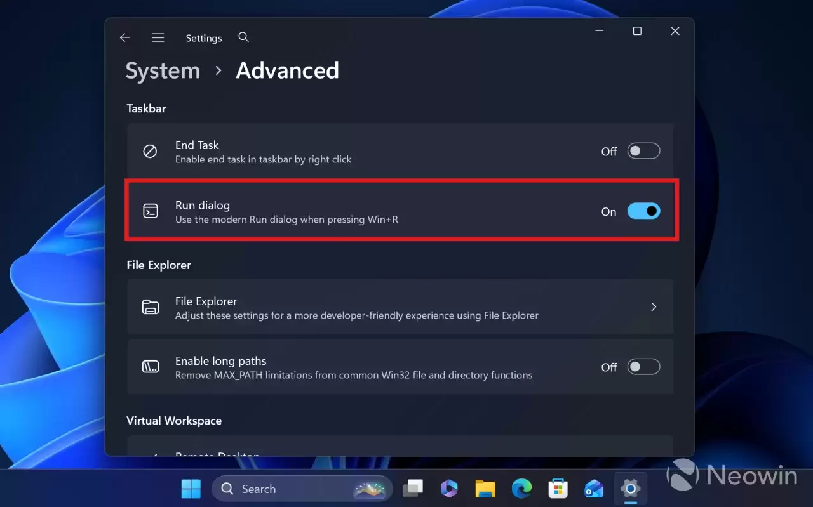Viewport: 813px width, 507px height.
Task: Open the Settings search magnifier
Action: click(243, 37)
